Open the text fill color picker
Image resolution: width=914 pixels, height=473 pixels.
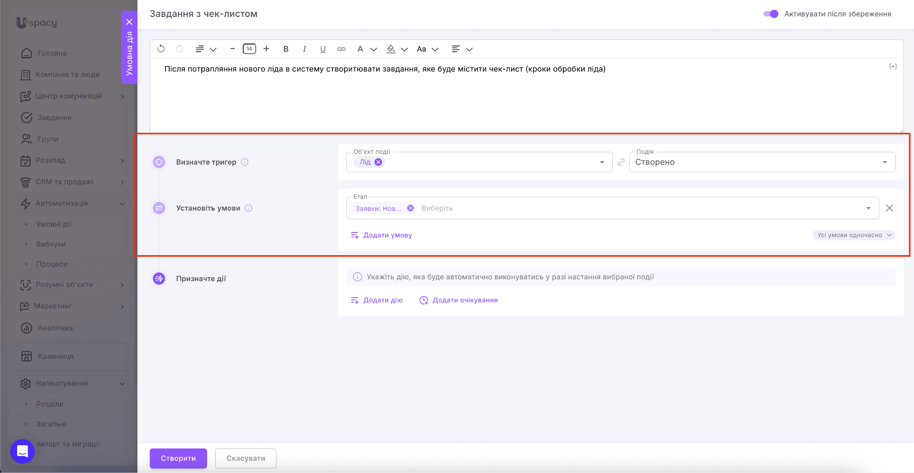point(391,49)
